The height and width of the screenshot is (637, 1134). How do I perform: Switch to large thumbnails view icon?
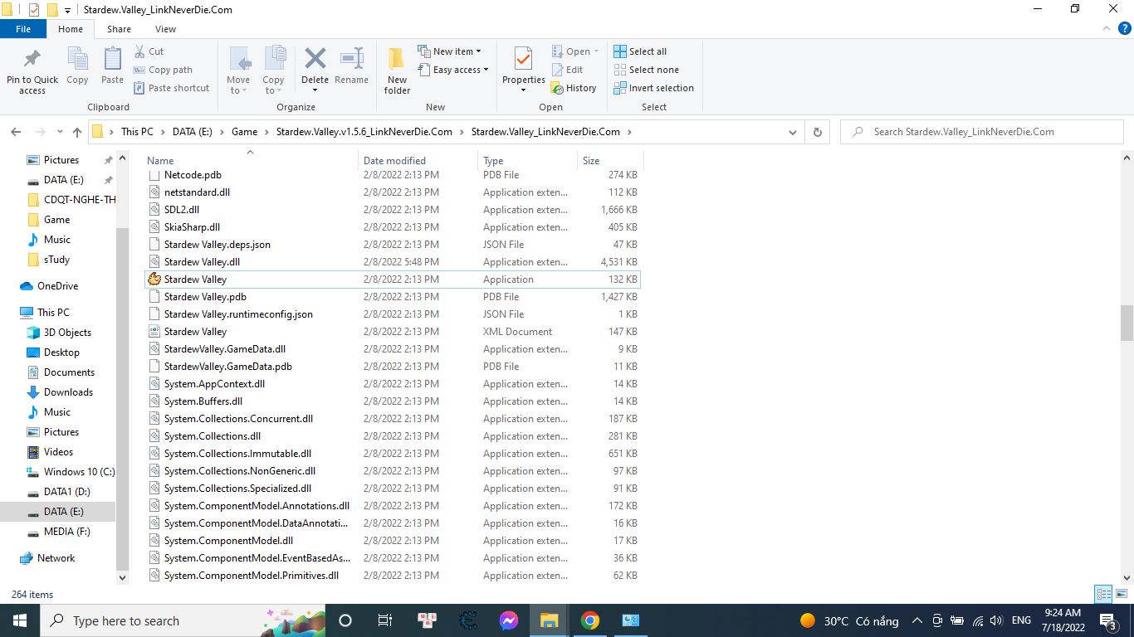coord(1120,594)
